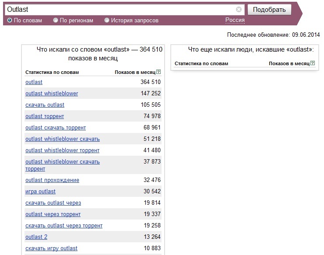Select the 'История запросов' radio button
The width and height of the screenshot is (324, 255).
pyautogui.click(x=107, y=20)
